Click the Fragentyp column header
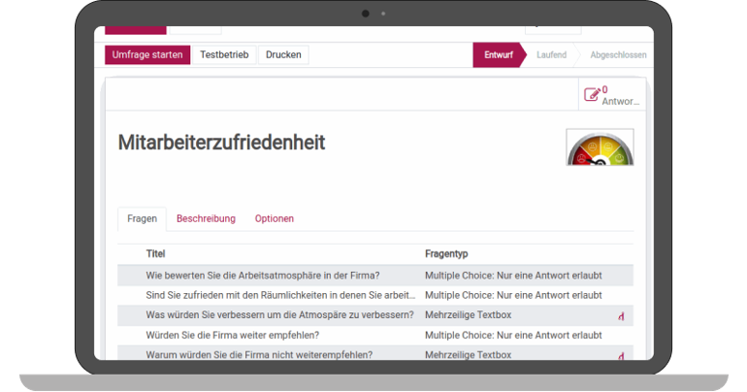The image size is (747, 392). click(x=446, y=254)
